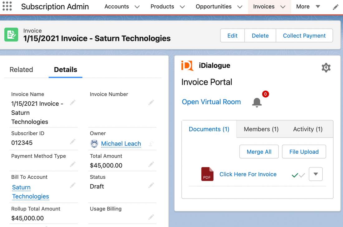
Task: Click Subscription Admin app name
Action: click(x=55, y=7)
